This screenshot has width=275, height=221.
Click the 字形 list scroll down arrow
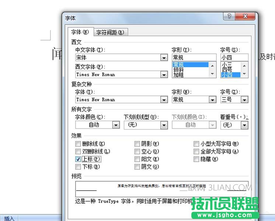point(212,74)
